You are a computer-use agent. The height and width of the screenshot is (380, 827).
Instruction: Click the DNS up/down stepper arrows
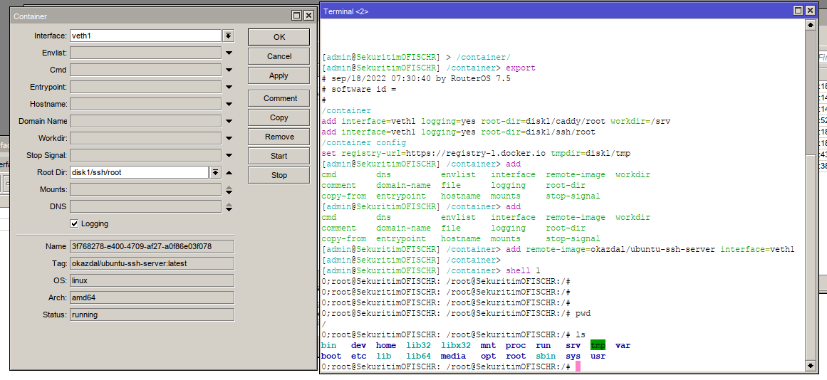pos(229,207)
